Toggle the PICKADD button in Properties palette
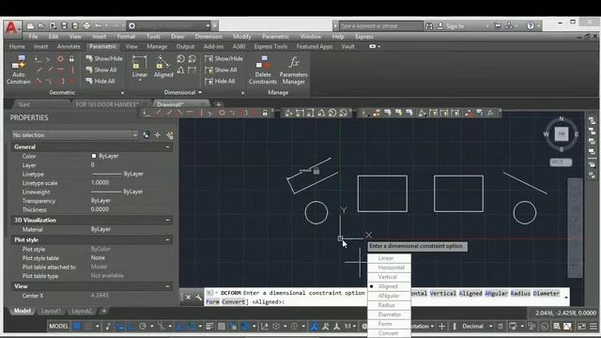Image resolution: width=601 pixels, height=338 pixels. click(146, 135)
